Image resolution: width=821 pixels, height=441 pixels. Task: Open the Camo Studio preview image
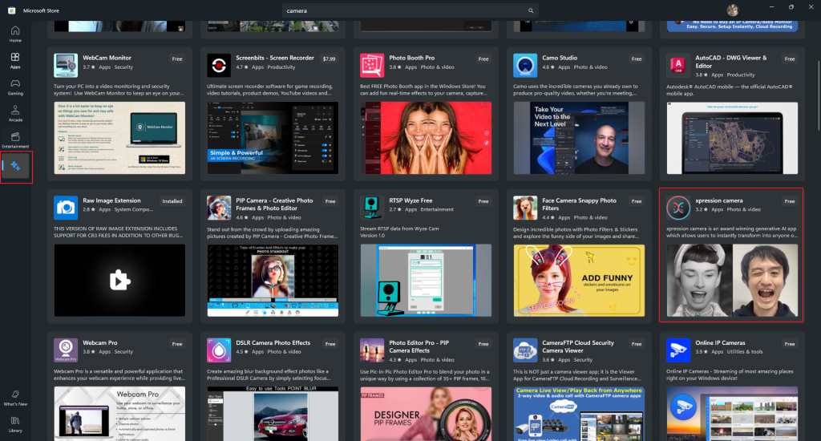(579, 138)
